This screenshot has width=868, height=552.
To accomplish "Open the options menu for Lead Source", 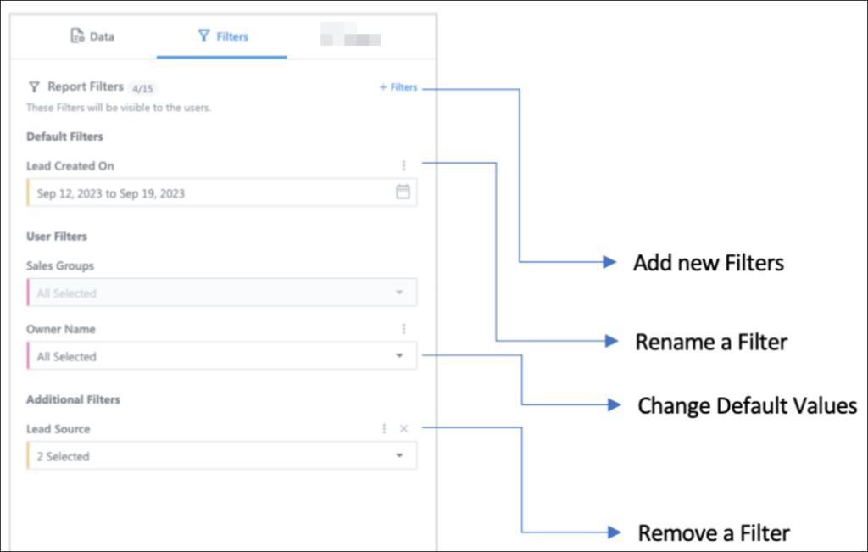I will [384, 428].
